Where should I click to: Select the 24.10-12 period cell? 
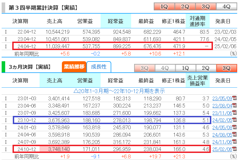click(x=27, y=149)
